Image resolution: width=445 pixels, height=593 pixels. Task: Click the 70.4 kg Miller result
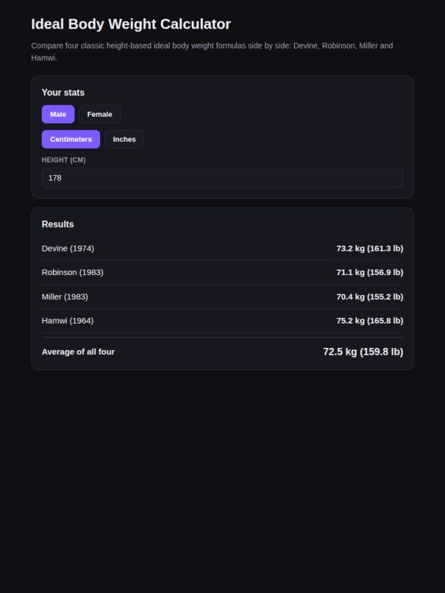pos(370,297)
